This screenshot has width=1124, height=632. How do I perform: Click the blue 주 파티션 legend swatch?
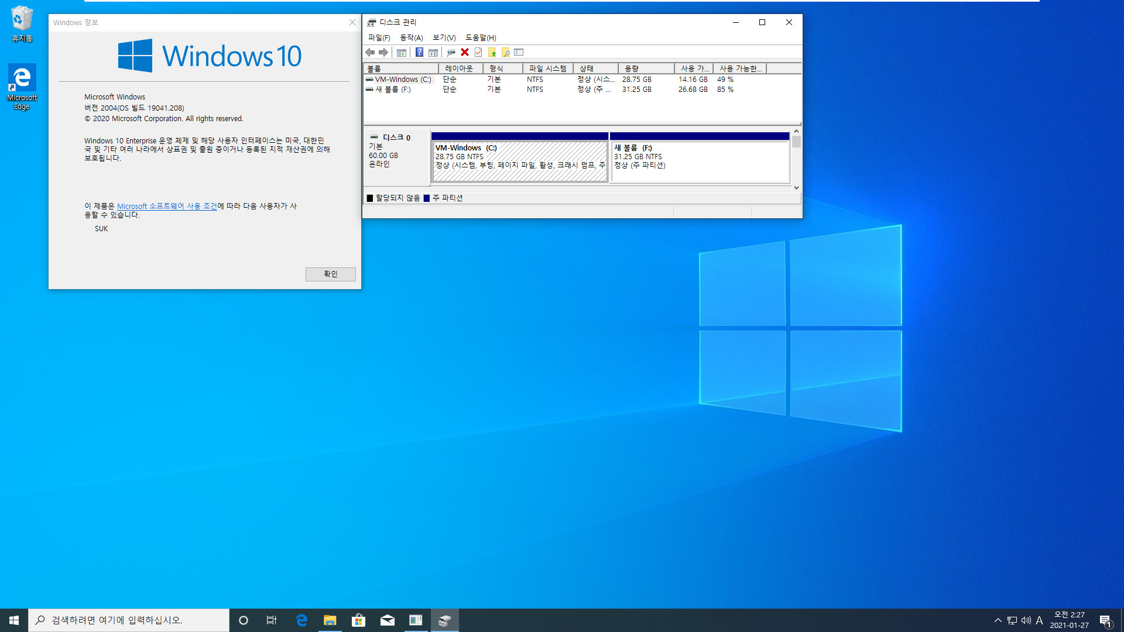pos(427,198)
